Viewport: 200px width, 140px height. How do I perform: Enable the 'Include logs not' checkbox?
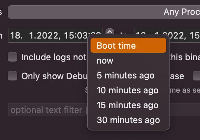[12, 57]
